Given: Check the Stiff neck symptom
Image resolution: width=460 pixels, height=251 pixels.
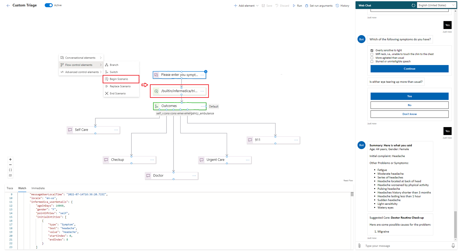Looking at the screenshot, I should click(372, 54).
